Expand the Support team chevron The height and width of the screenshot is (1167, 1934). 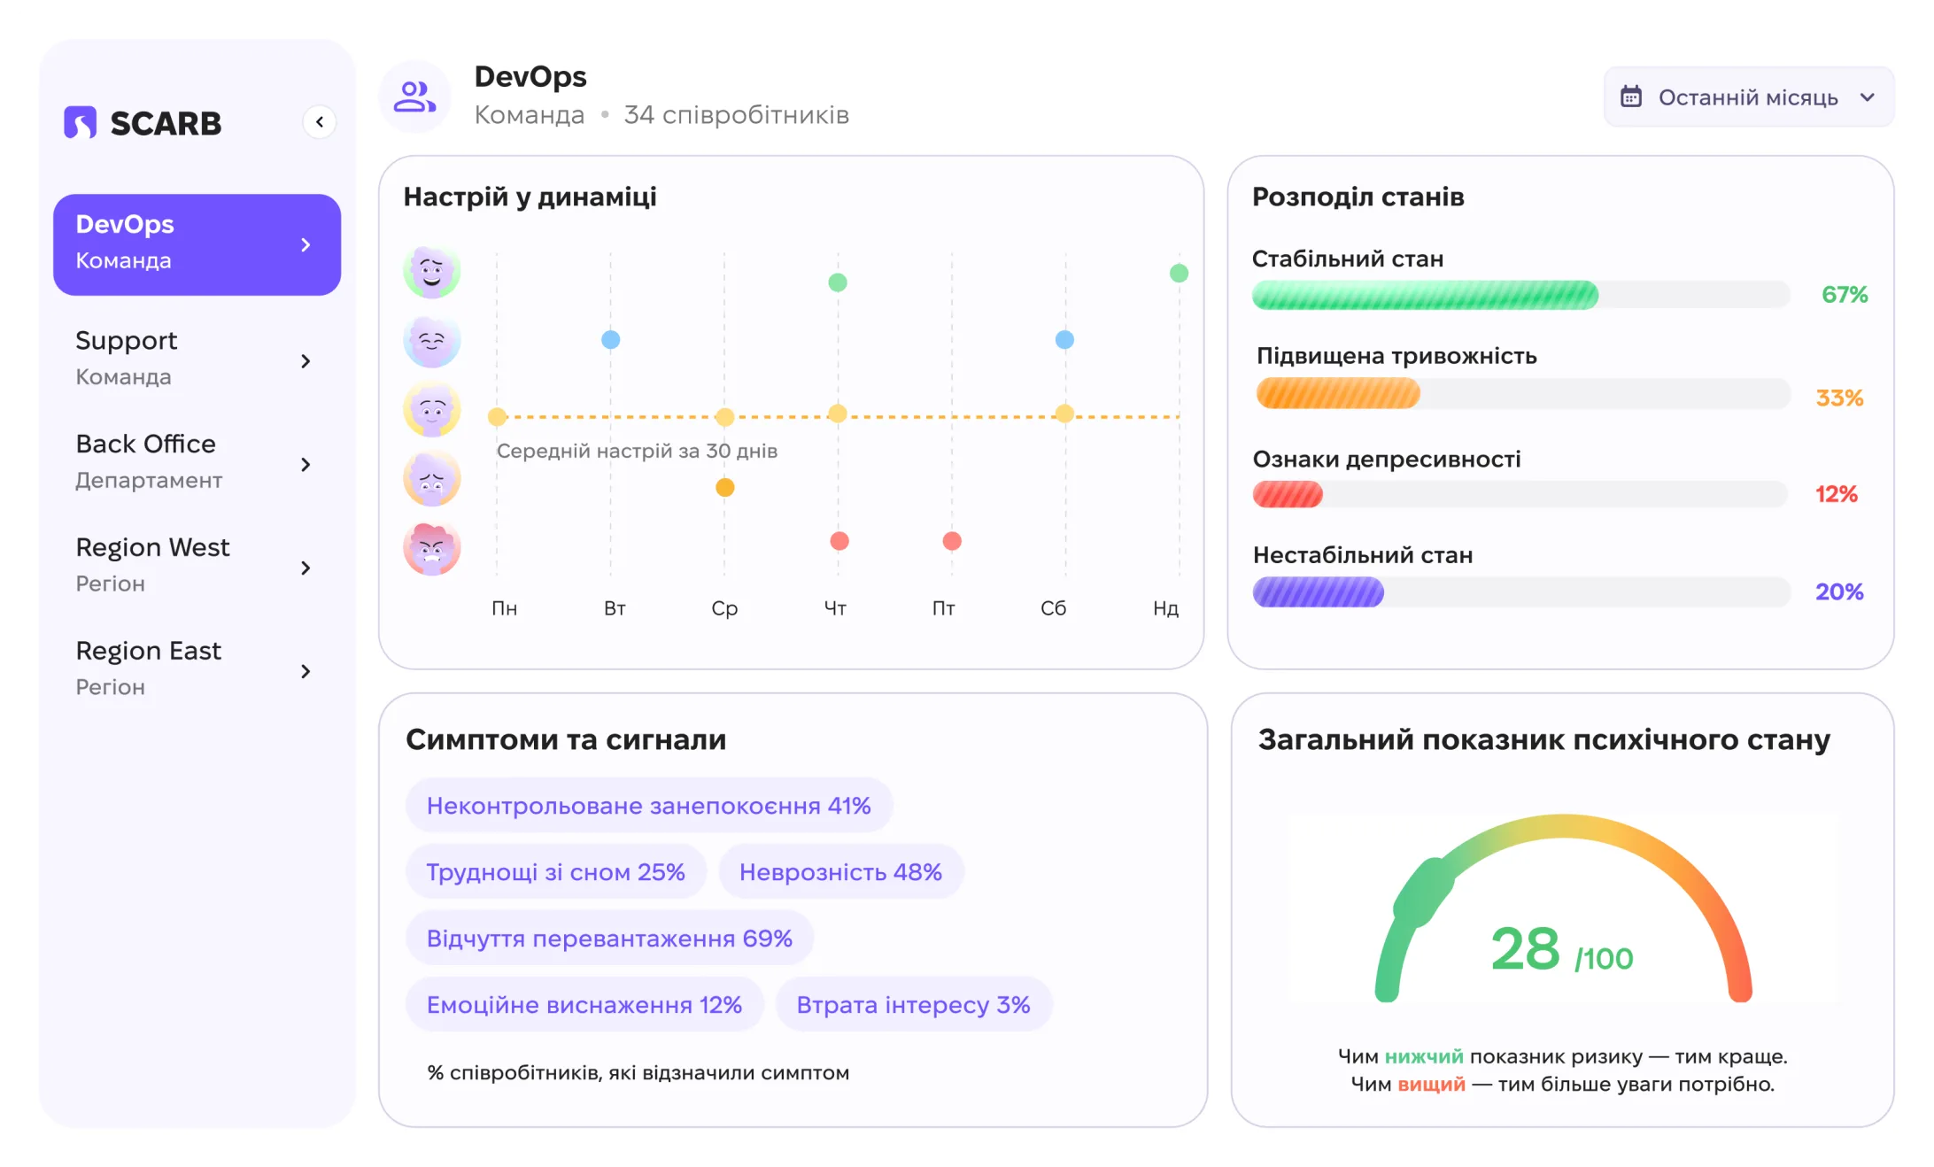306,361
